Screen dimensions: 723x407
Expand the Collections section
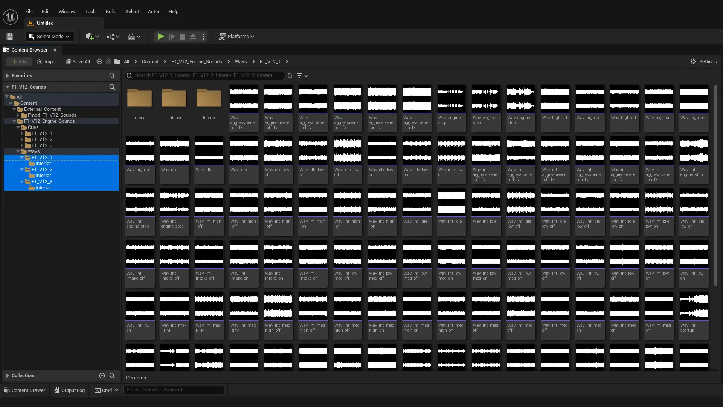click(7, 376)
